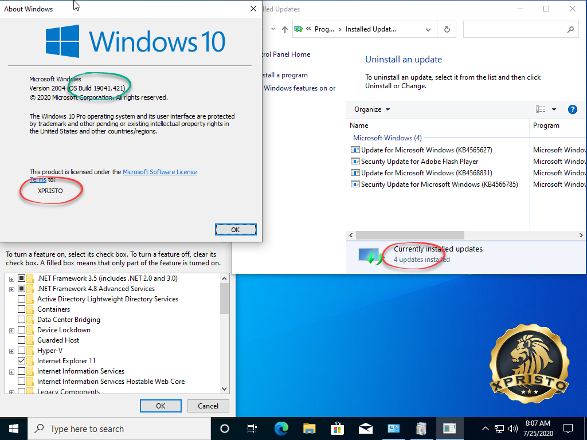Toggle the .NET Framework 4.8 Advanced Services checkbox
Screen dimensions: 587x440
[21, 289]
